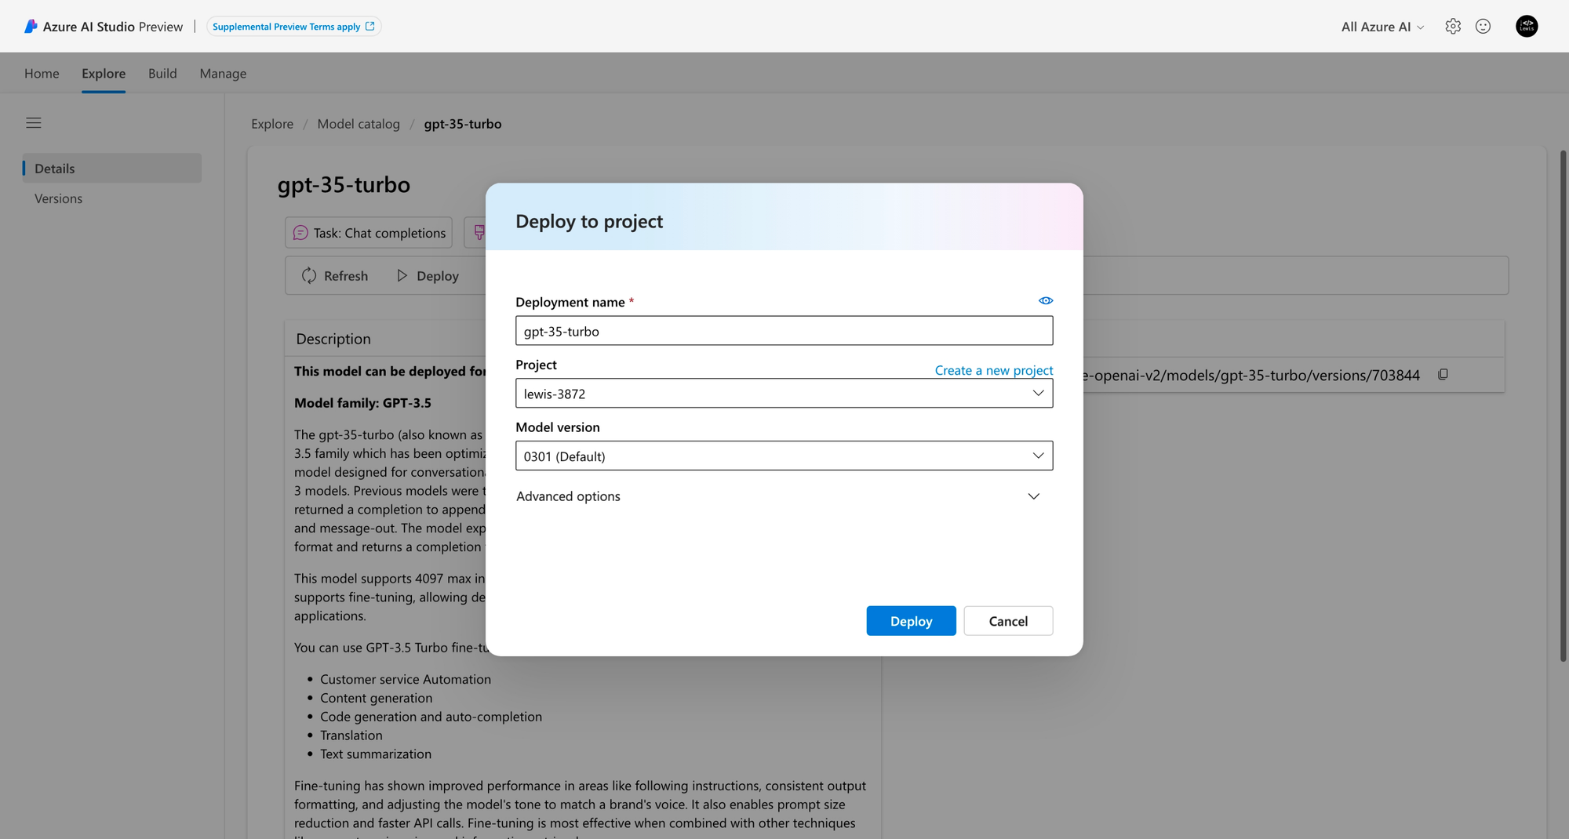Click the Task: Chat completions tag
This screenshot has height=839, width=1569.
point(369,233)
